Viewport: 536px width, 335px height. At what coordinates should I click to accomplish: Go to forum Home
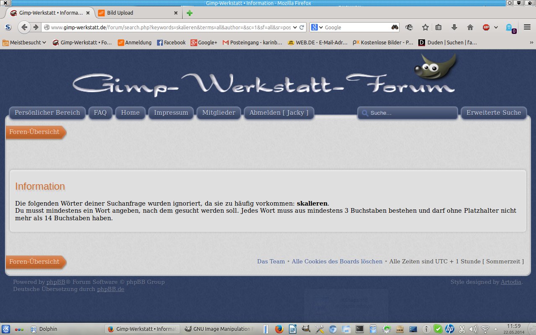pos(130,113)
